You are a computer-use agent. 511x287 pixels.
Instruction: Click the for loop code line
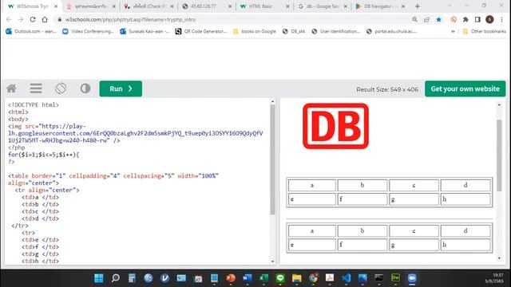click(44, 155)
